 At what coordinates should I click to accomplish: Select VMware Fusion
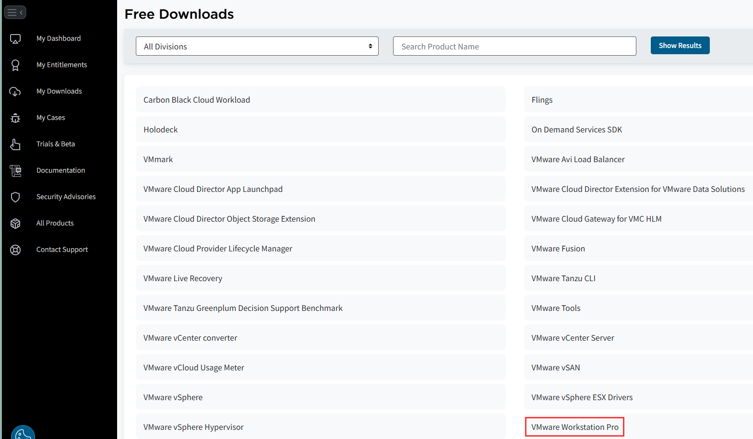point(638,248)
